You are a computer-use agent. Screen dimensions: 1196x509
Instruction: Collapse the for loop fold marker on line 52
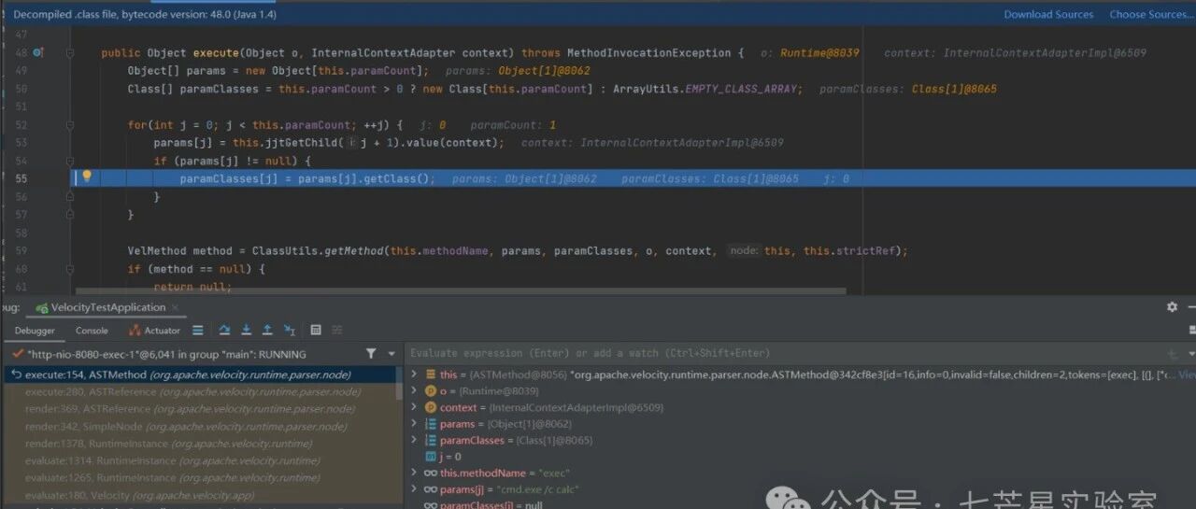tap(70, 125)
